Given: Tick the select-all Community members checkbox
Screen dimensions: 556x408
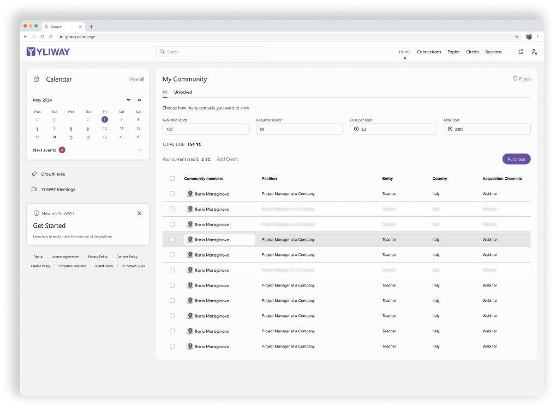Looking at the screenshot, I should tap(172, 179).
